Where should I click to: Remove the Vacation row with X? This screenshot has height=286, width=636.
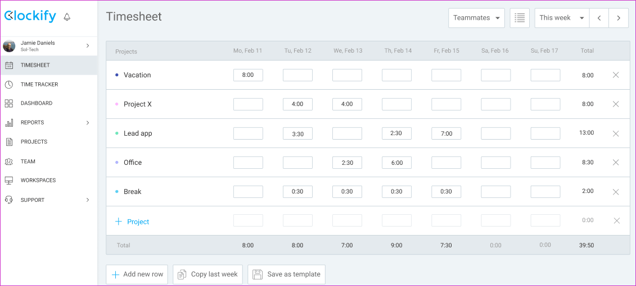[x=616, y=75]
